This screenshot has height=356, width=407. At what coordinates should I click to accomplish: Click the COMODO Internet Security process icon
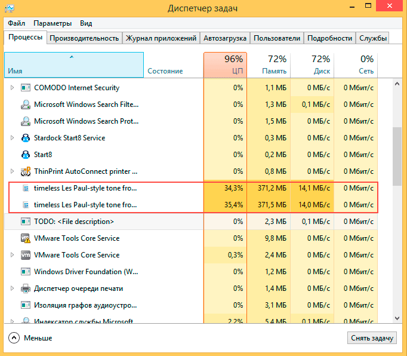[x=26, y=88]
